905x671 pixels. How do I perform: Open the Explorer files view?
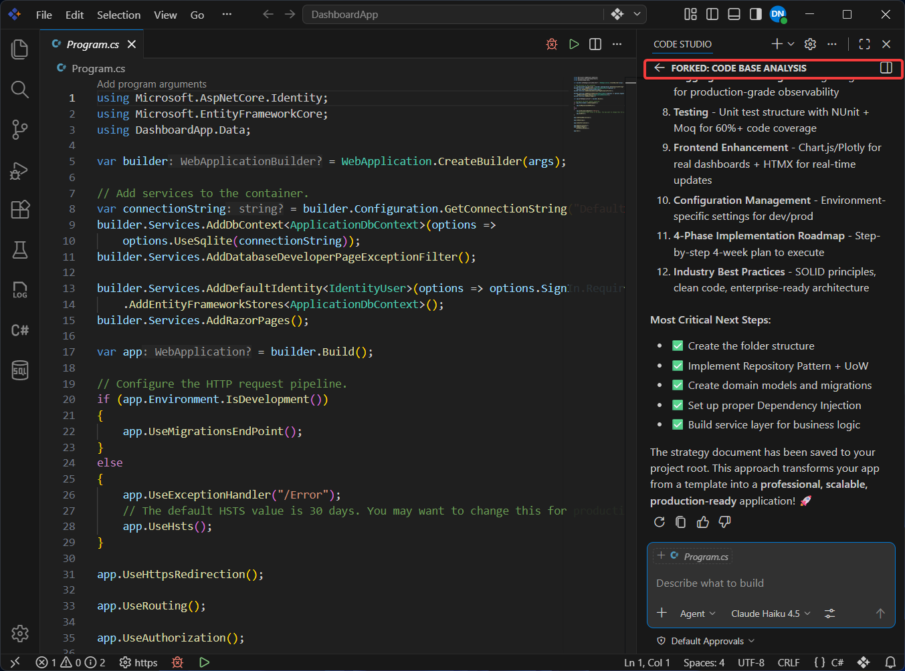tap(20, 49)
